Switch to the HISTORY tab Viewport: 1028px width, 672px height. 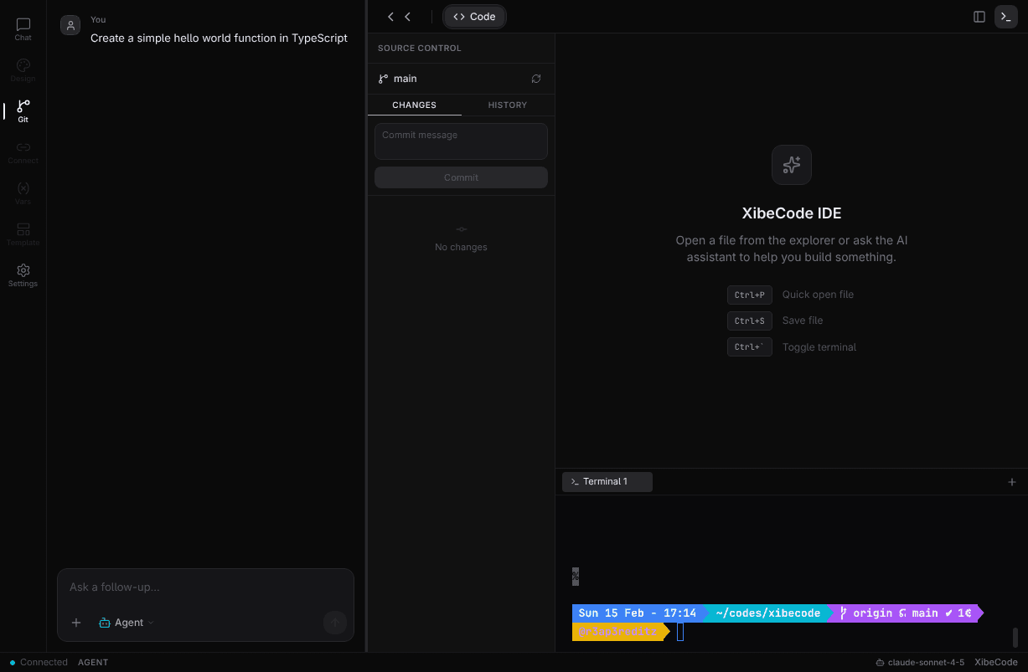click(x=507, y=105)
